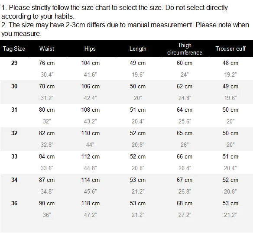
Task: Click the 65 cm thigh value
Action: (185, 133)
